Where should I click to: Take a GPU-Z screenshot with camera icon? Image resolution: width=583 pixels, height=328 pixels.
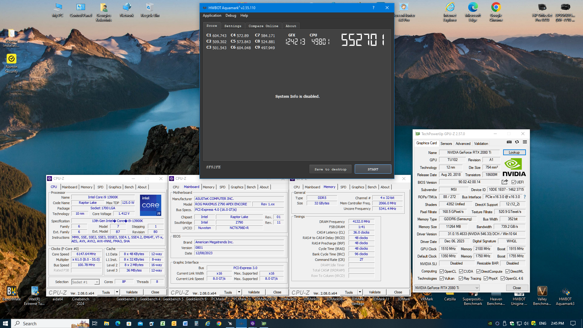coord(509,142)
